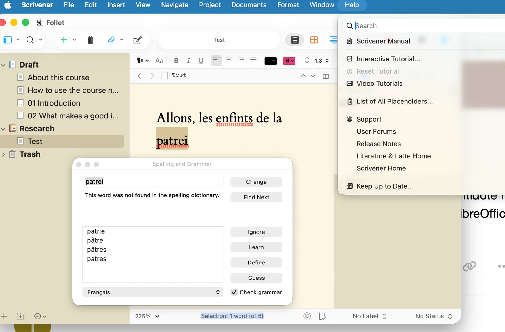This screenshot has height=332, width=505.
Task: Click the italic formatting icon
Action: click(x=188, y=61)
